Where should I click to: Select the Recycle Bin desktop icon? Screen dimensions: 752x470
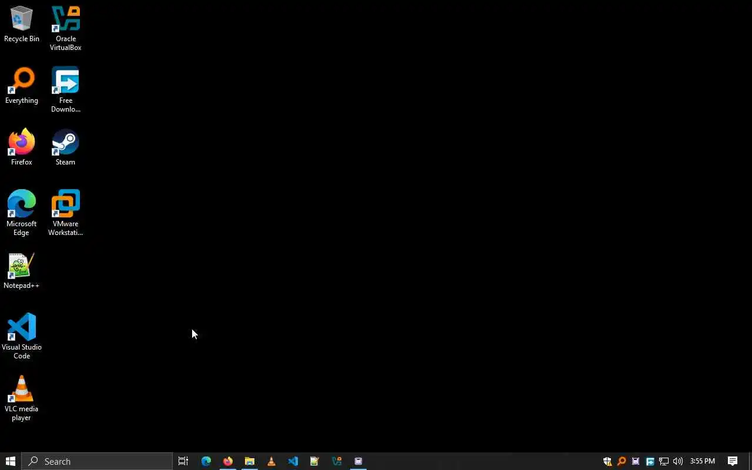coord(22,25)
